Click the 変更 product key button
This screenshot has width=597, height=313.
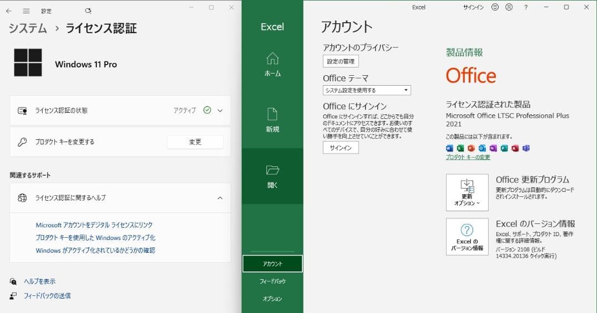195,142
